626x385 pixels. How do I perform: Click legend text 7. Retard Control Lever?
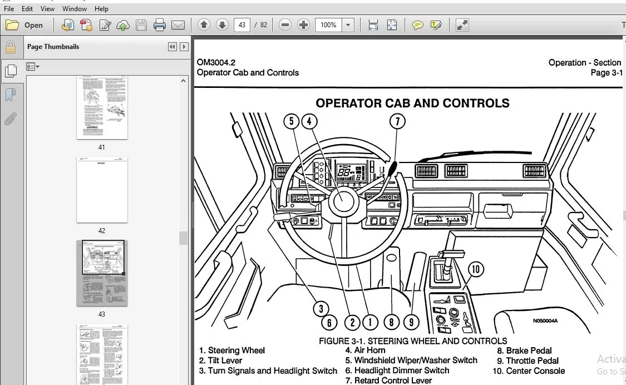coord(388,381)
